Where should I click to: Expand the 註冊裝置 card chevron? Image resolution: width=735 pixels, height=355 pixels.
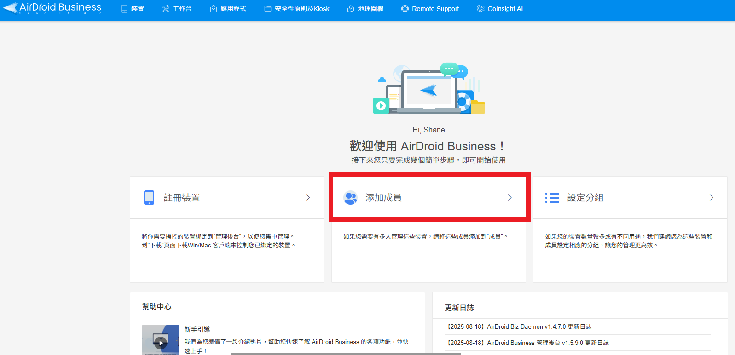tap(308, 198)
